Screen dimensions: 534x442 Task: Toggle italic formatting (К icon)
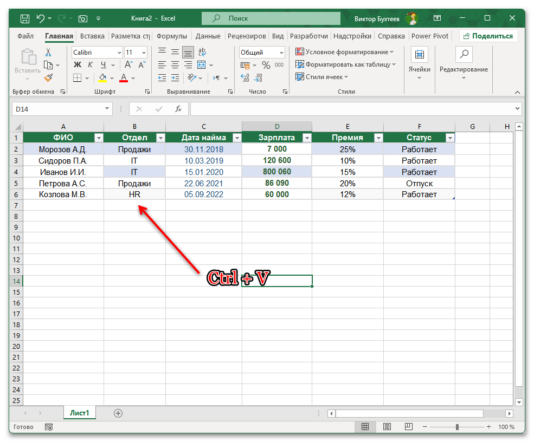point(90,64)
